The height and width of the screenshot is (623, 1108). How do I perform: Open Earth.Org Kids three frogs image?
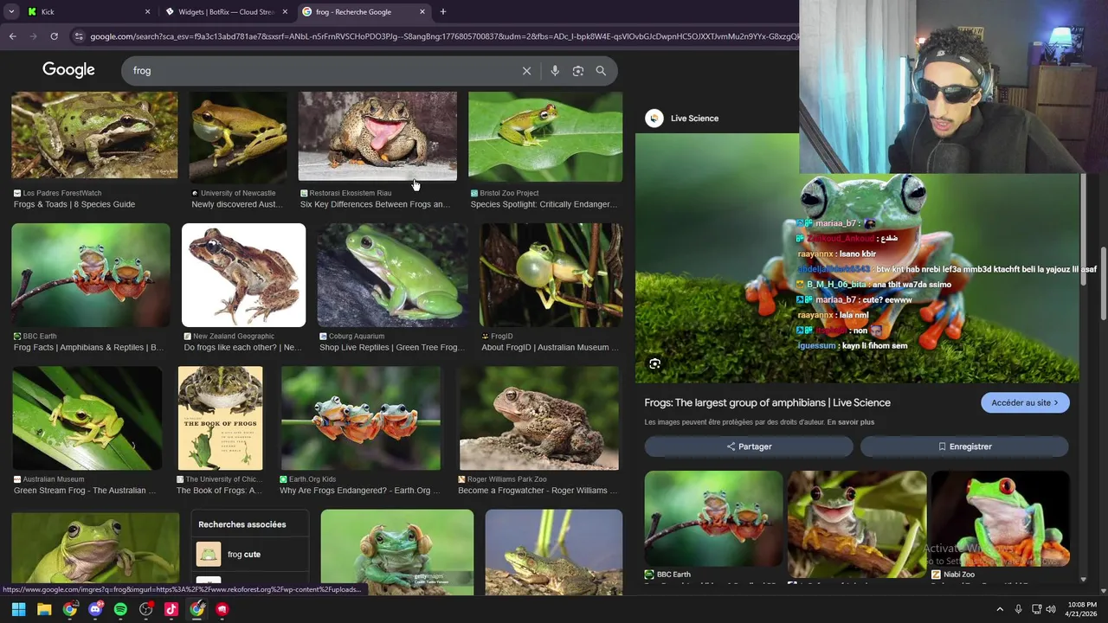tap(361, 418)
